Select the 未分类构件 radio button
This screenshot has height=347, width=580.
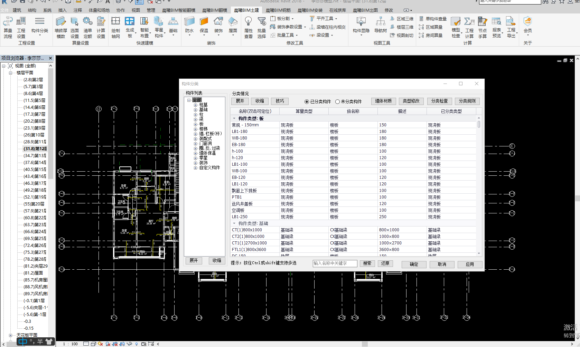(337, 102)
